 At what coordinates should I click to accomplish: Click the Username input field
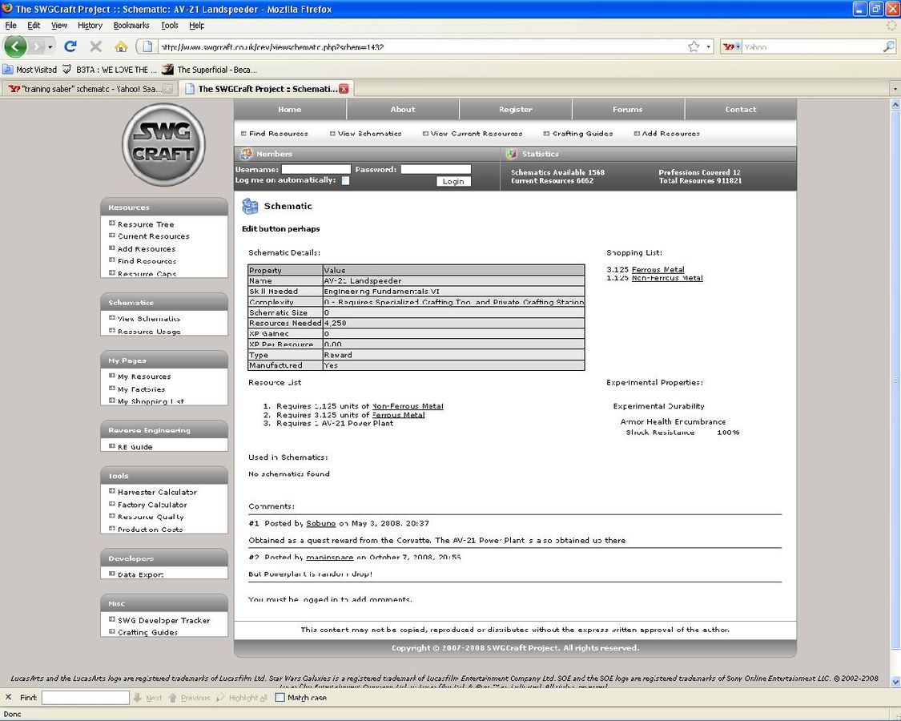click(x=316, y=169)
